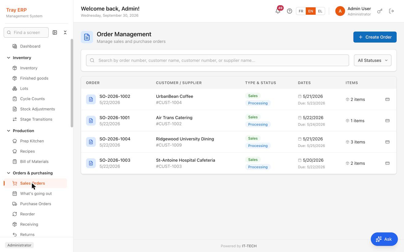This screenshot has height=252, width=404.
Task: Switch language to FR
Action: tap(301, 11)
